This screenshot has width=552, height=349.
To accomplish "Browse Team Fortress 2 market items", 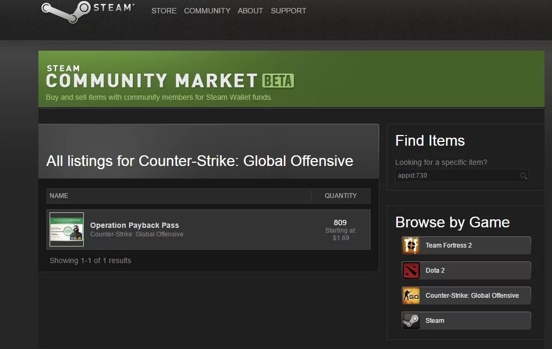I will 466,245.
